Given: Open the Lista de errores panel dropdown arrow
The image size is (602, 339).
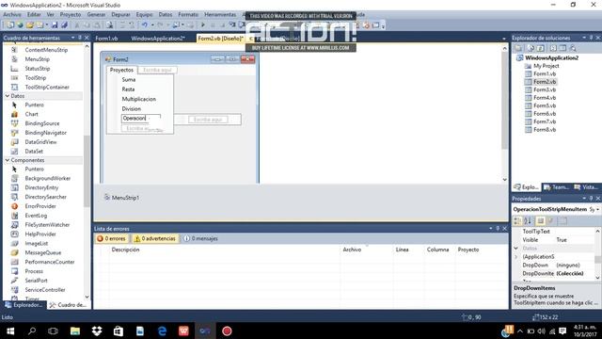Looking at the screenshot, I should tap(491, 228).
